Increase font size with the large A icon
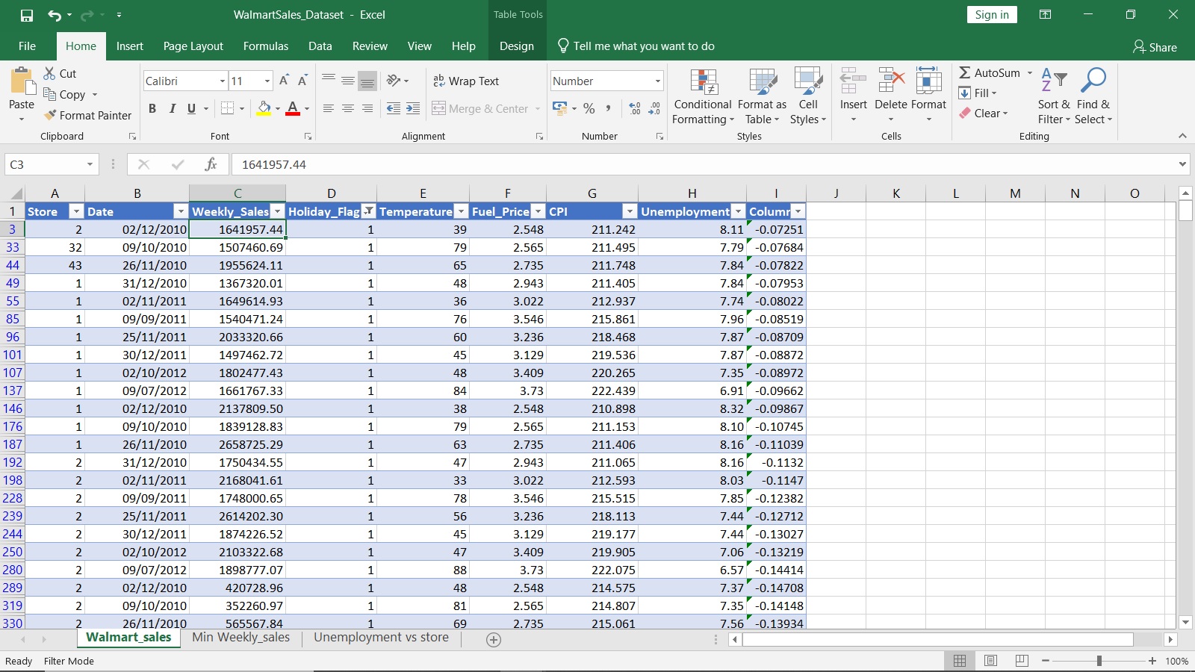 (x=284, y=81)
